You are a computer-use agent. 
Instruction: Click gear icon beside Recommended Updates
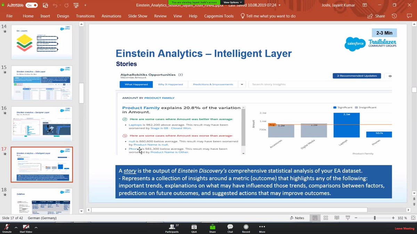[x=390, y=76]
